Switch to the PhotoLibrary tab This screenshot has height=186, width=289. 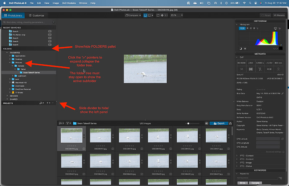[13, 15]
